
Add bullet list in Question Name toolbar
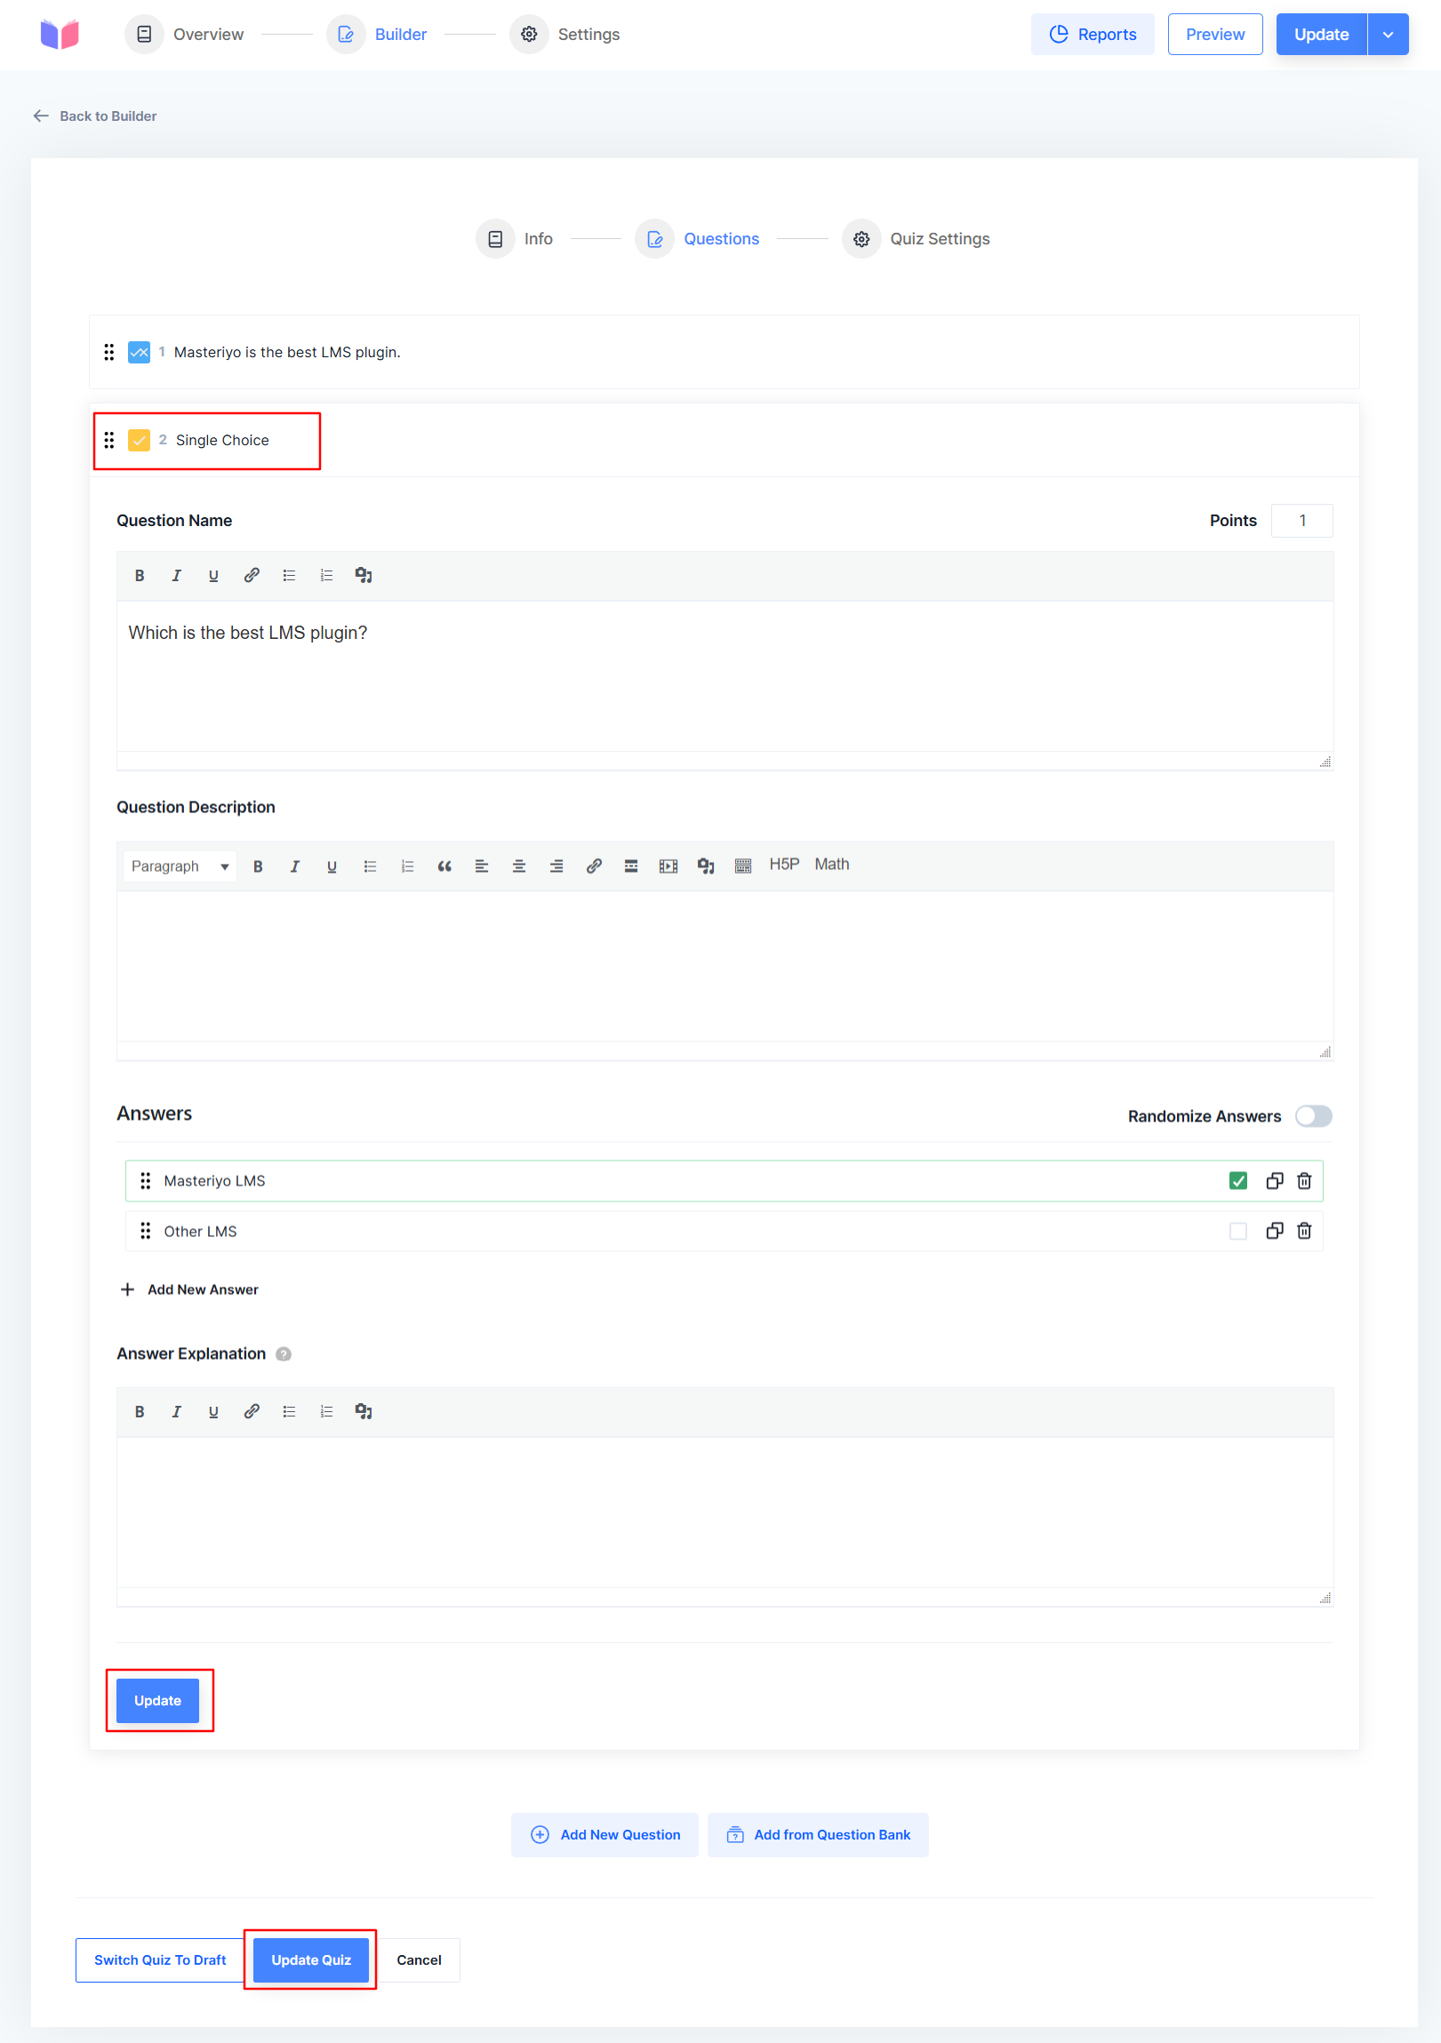click(289, 576)
